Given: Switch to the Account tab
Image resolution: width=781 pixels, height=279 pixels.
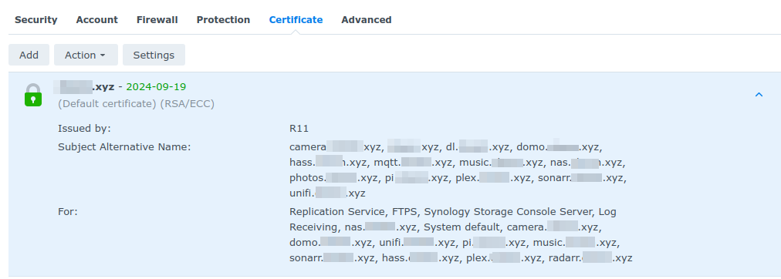Looking at the screenshot, I should 97,20.
